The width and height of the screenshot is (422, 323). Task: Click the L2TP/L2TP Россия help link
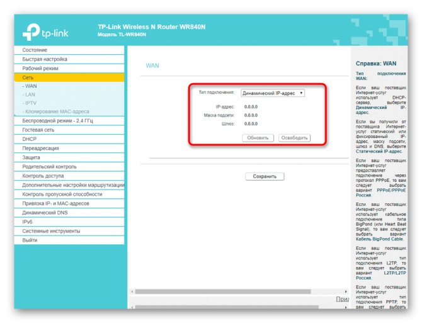coord(380,275)
